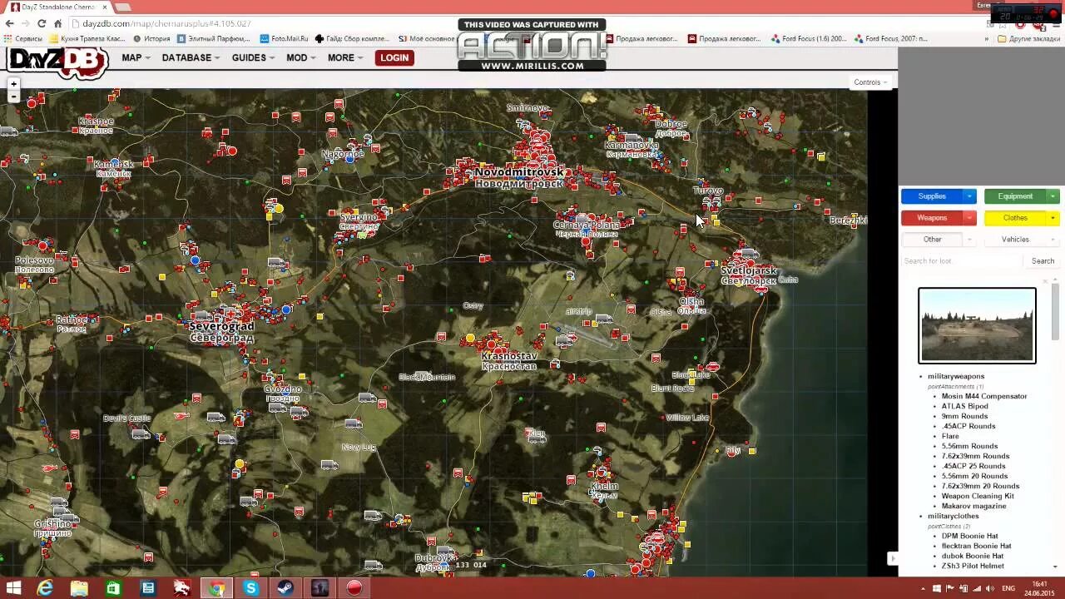
Task: Toggle the Equipment loot layer
Action: (1015, 196)
